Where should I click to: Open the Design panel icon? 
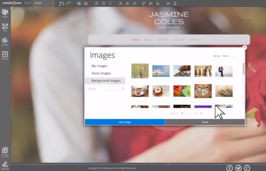[5, 41]
